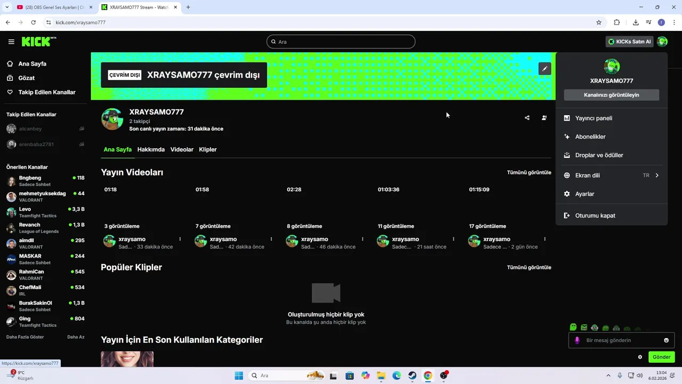Image resolution: width=682 pixels, height=384 pixels.
Task: Open options for the 01:15:09 video
Action: click(545, 239)
